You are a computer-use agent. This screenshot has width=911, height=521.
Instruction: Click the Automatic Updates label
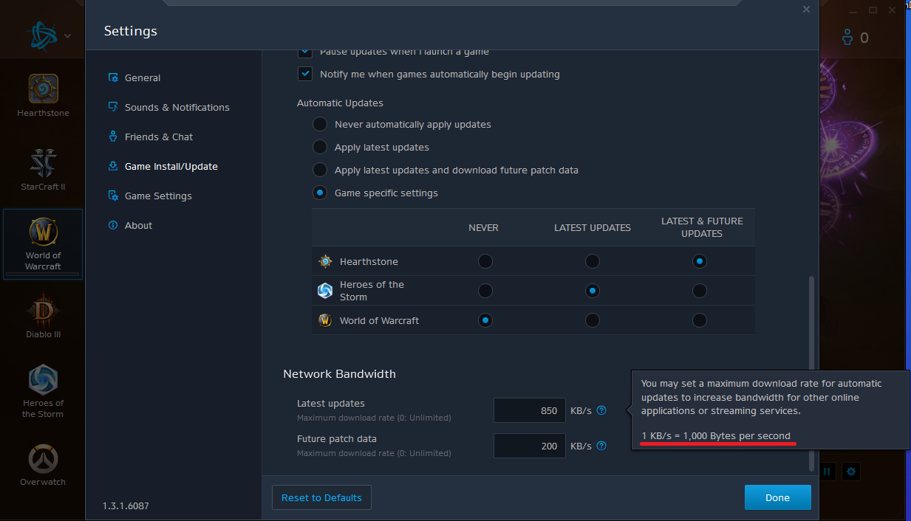point(340,103)
